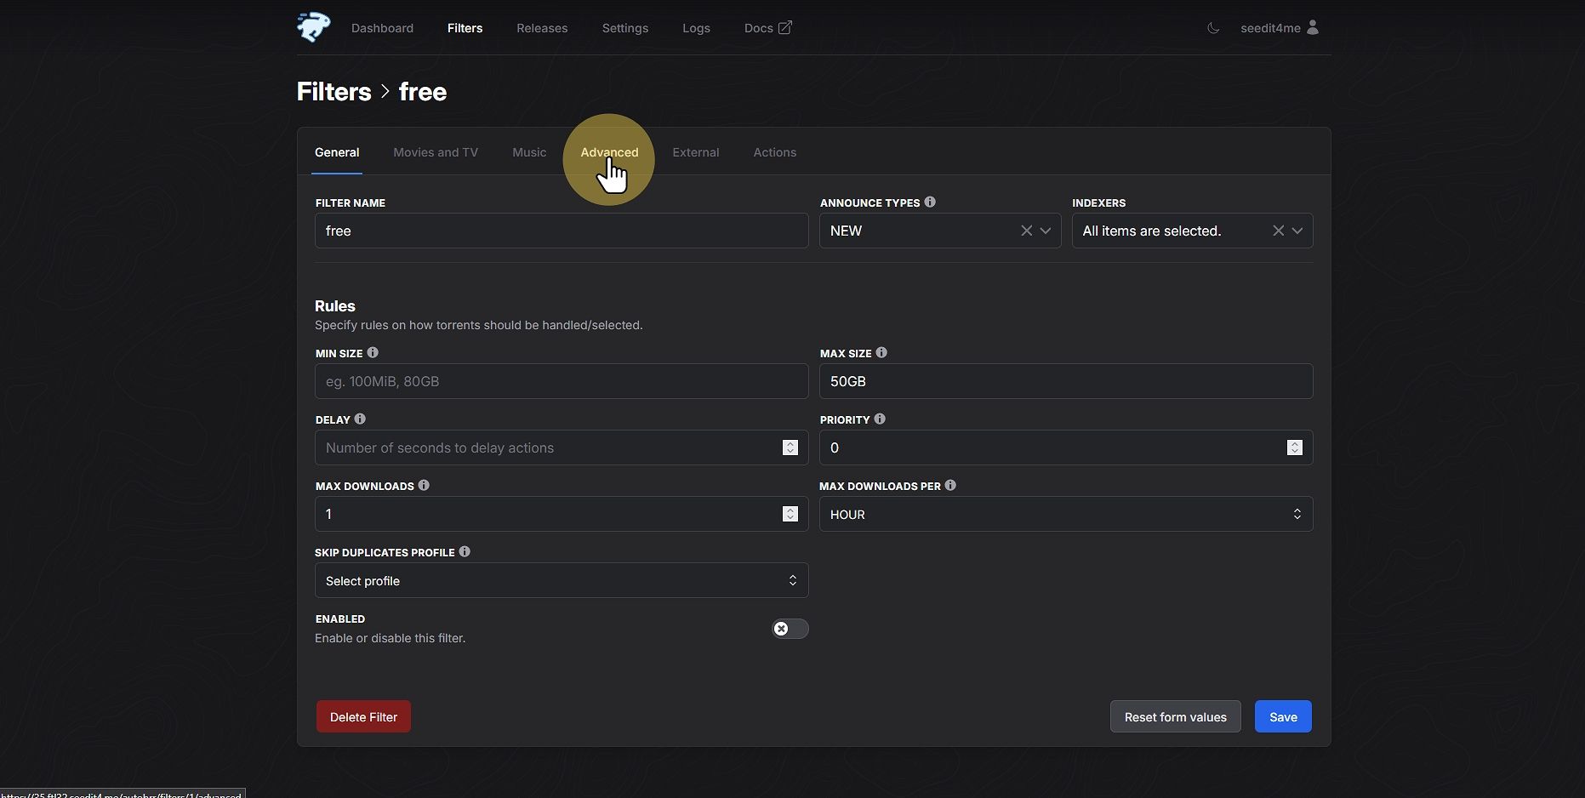
Task: Open the Max Downloads Per HOUR dropdown
Action: [1066, 514]
